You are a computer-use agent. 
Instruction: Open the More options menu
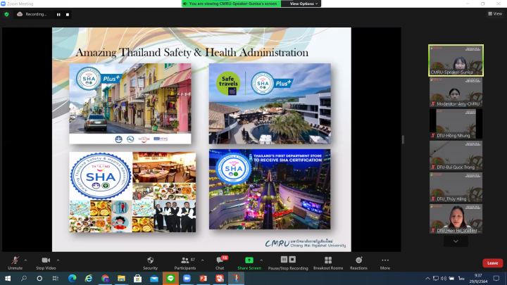coord(384,263)
